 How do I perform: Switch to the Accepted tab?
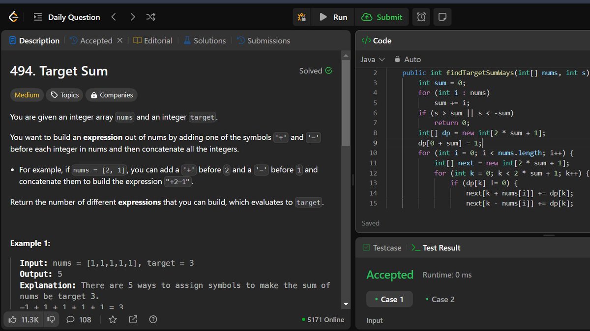pyautogui.click(x=91, y=41)
